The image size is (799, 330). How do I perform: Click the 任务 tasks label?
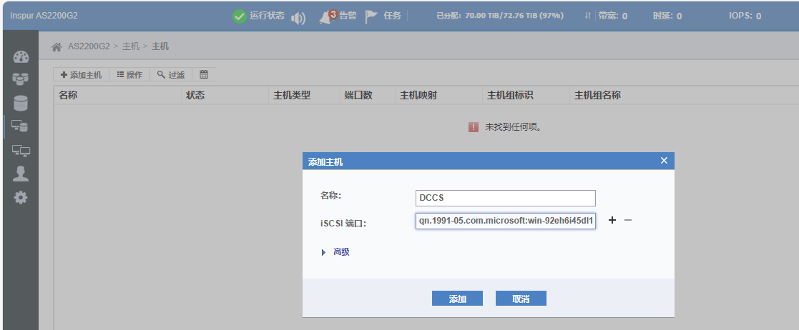(393, 16)
